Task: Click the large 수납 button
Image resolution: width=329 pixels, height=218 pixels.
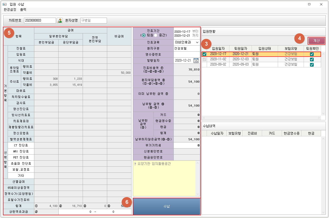Action: [x=167, y=206]
